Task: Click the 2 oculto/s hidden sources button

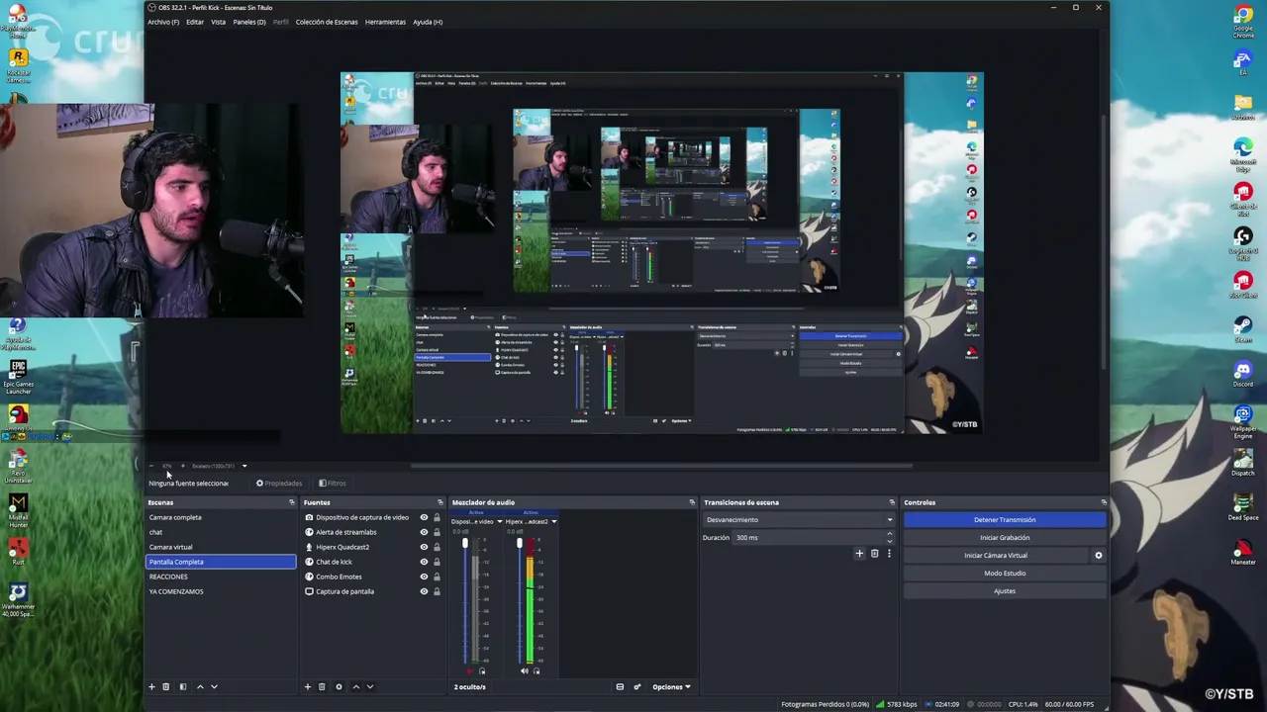Action: [470, 686]
